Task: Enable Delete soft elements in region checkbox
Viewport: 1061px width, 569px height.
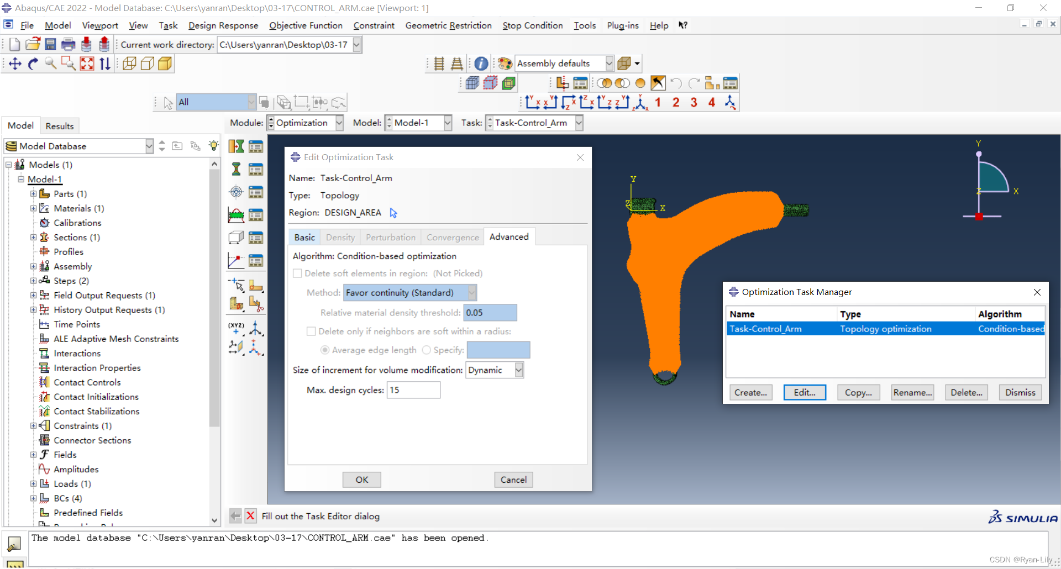Action: point(297,273)
